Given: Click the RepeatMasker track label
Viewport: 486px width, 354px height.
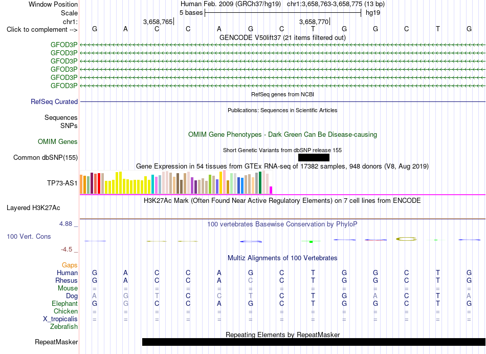Looking at the screenshot, I should 56,342.
